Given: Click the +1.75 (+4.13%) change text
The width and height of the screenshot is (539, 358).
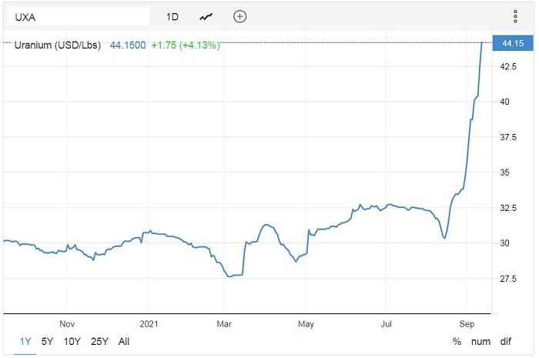Looking at the screenshot, I should point(185,45).
